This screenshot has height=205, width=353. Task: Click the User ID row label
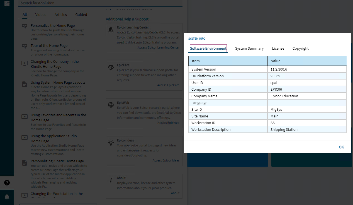coord(197,83)
